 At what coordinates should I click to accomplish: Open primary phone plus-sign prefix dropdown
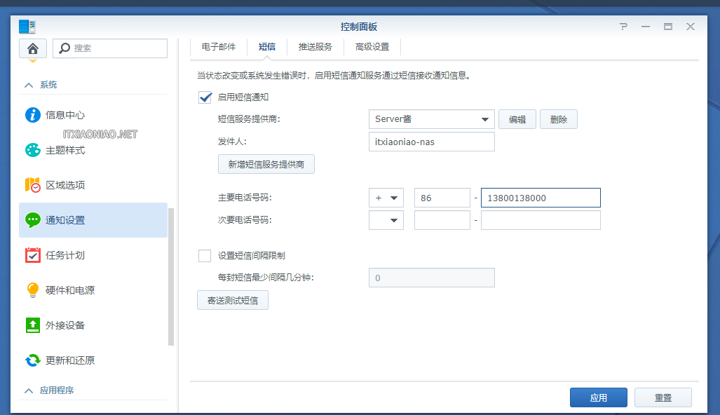click(x=386, y=198)
